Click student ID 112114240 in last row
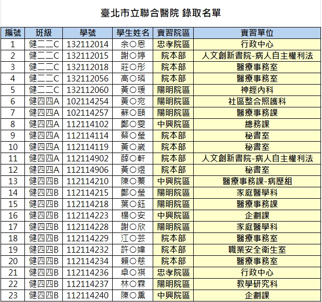The height and width of the screenshot is (302, 322). pos(88,295)
